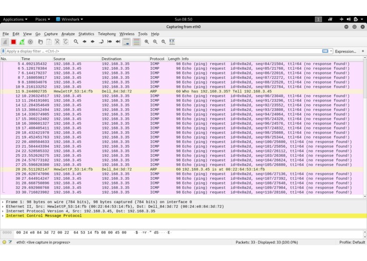Image resolution: width=367 pixels, height=261 pixels.
Task: Toggle packet list colorization
Action: pyautogui.click(x=136, y=42)
